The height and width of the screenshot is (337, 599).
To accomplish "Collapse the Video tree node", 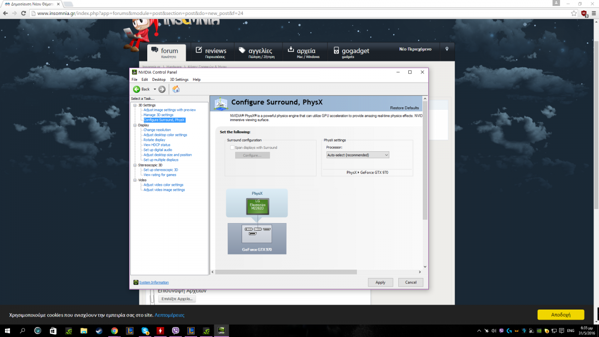I will pyautogui.click(x=135, y=180).
